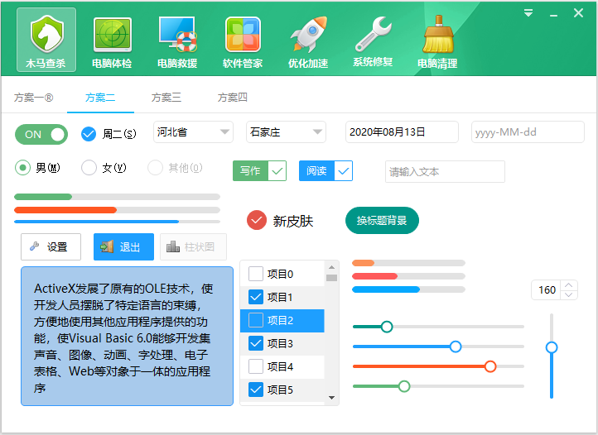Select the 女(V) radio button
This screenshot has width=598, height=435.
click(89, 168)
